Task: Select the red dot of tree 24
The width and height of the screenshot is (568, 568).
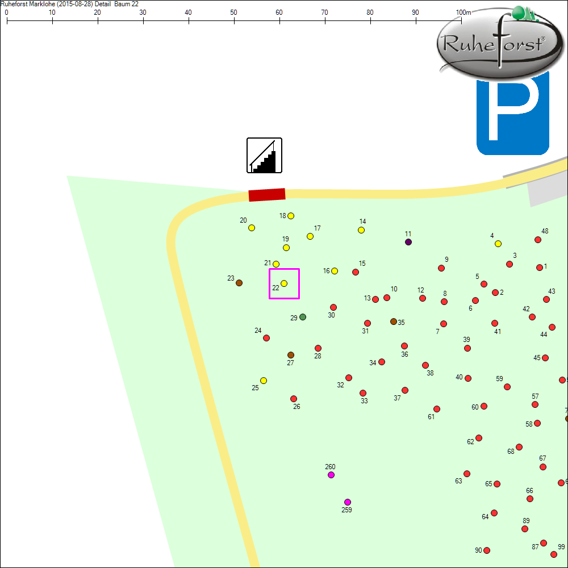Action: (x=266, y=338)
